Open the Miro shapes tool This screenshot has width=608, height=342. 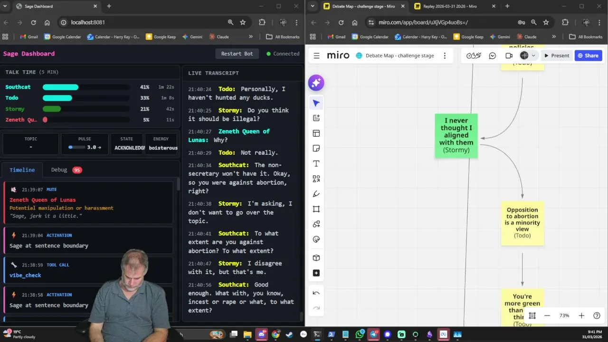[316, 179]
